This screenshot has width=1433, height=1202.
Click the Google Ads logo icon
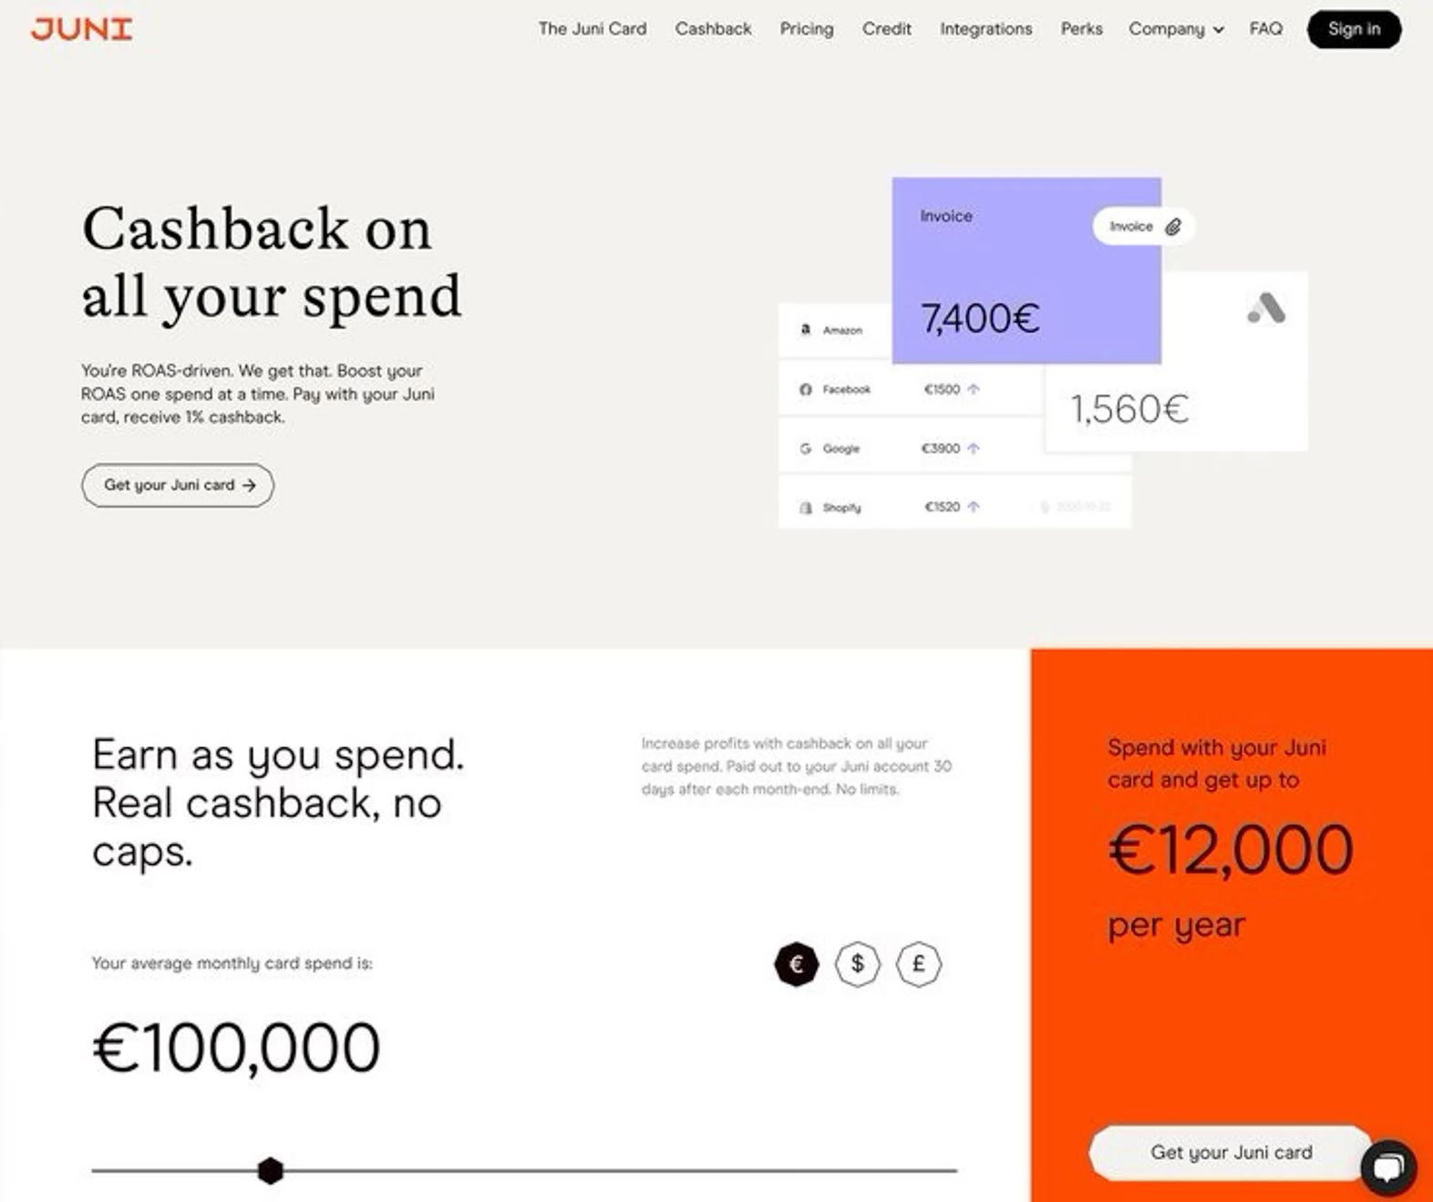[1266, 309]
